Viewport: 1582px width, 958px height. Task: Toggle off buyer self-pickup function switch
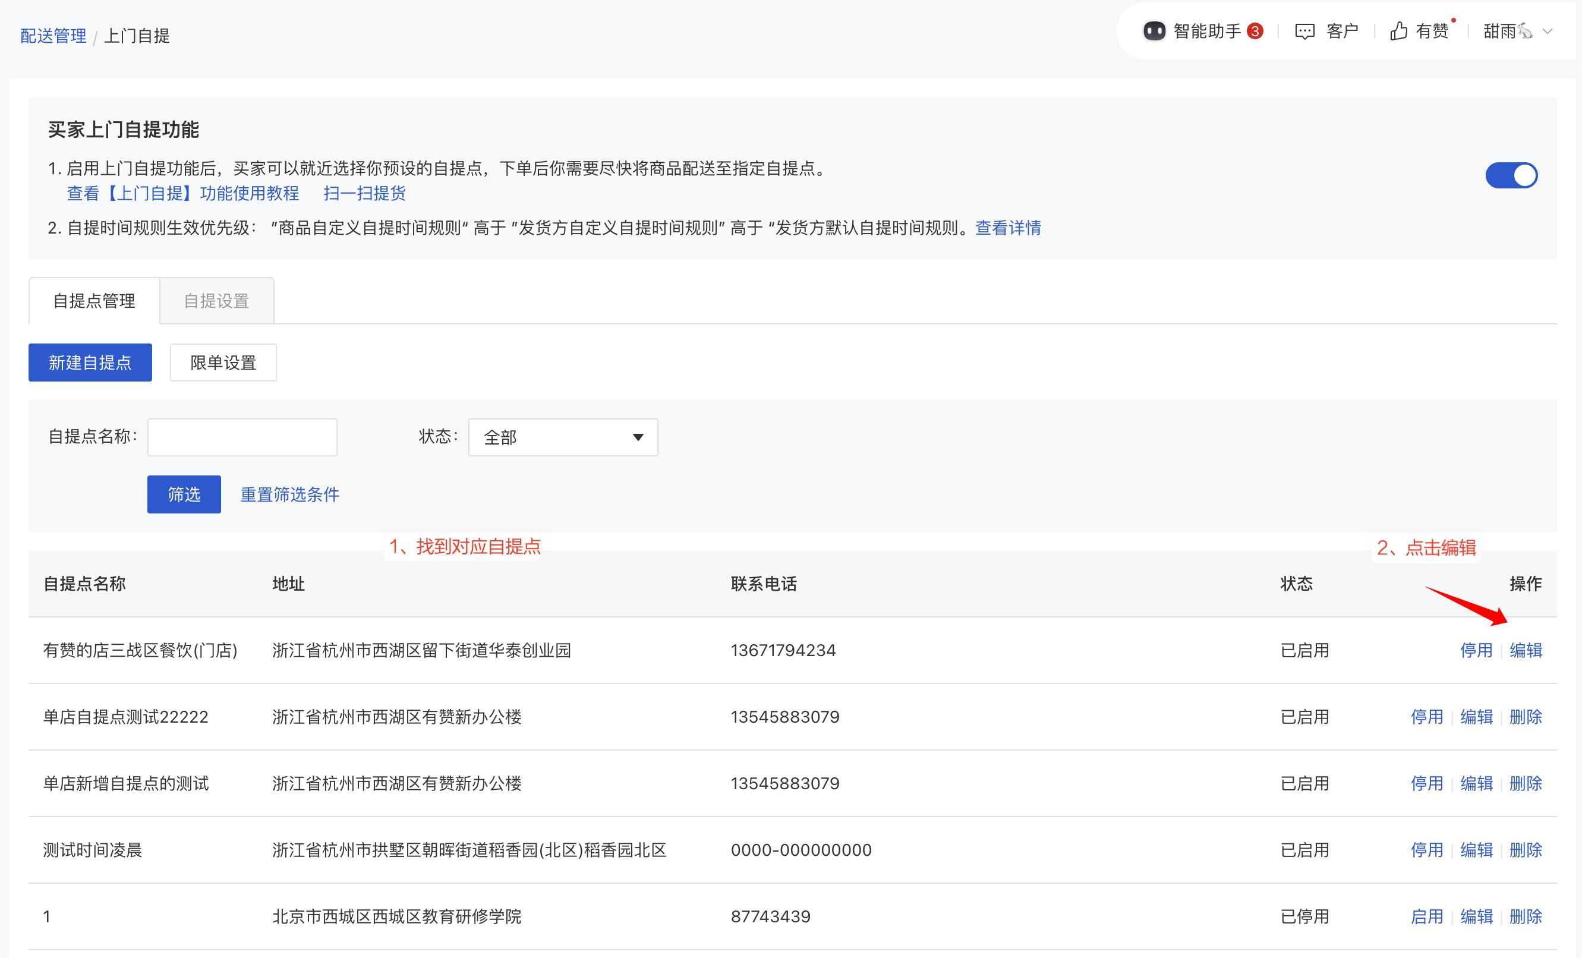click(x=1511, y=175)
